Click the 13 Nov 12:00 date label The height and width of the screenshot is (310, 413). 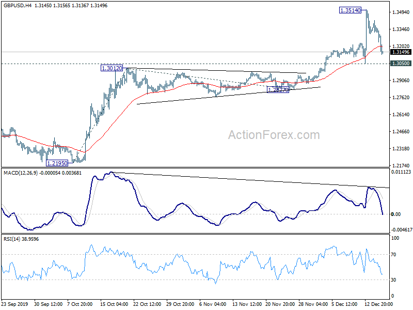246,304
